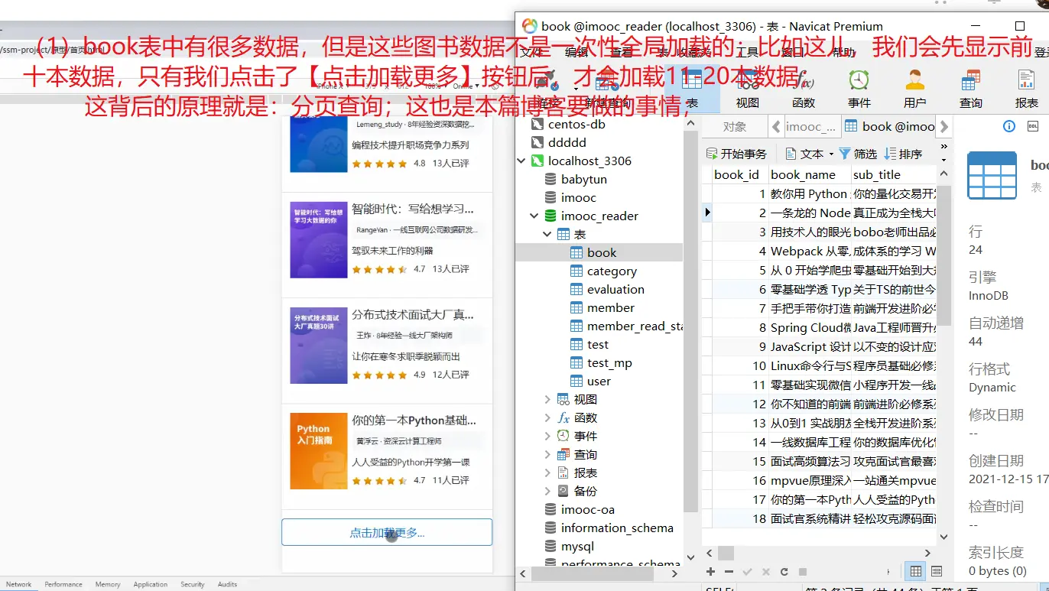Click the 筛选 (Filter) funnel button

[858, 154]
